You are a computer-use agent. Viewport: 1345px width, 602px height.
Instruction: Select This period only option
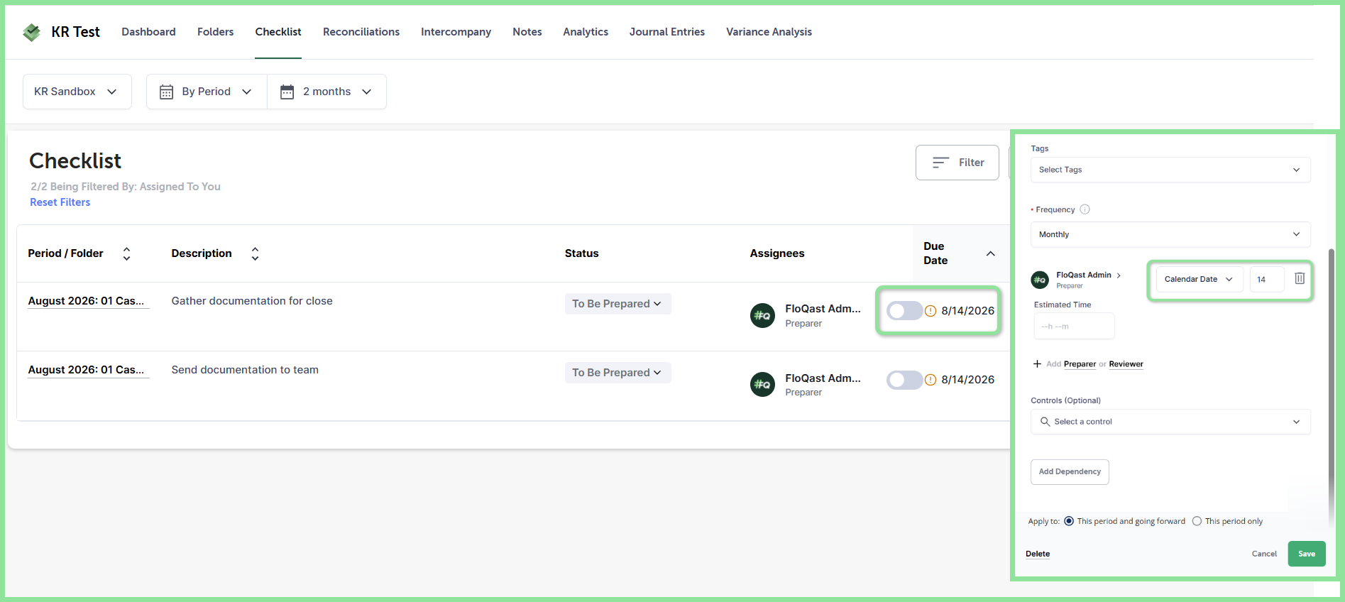click(1197, 521)
